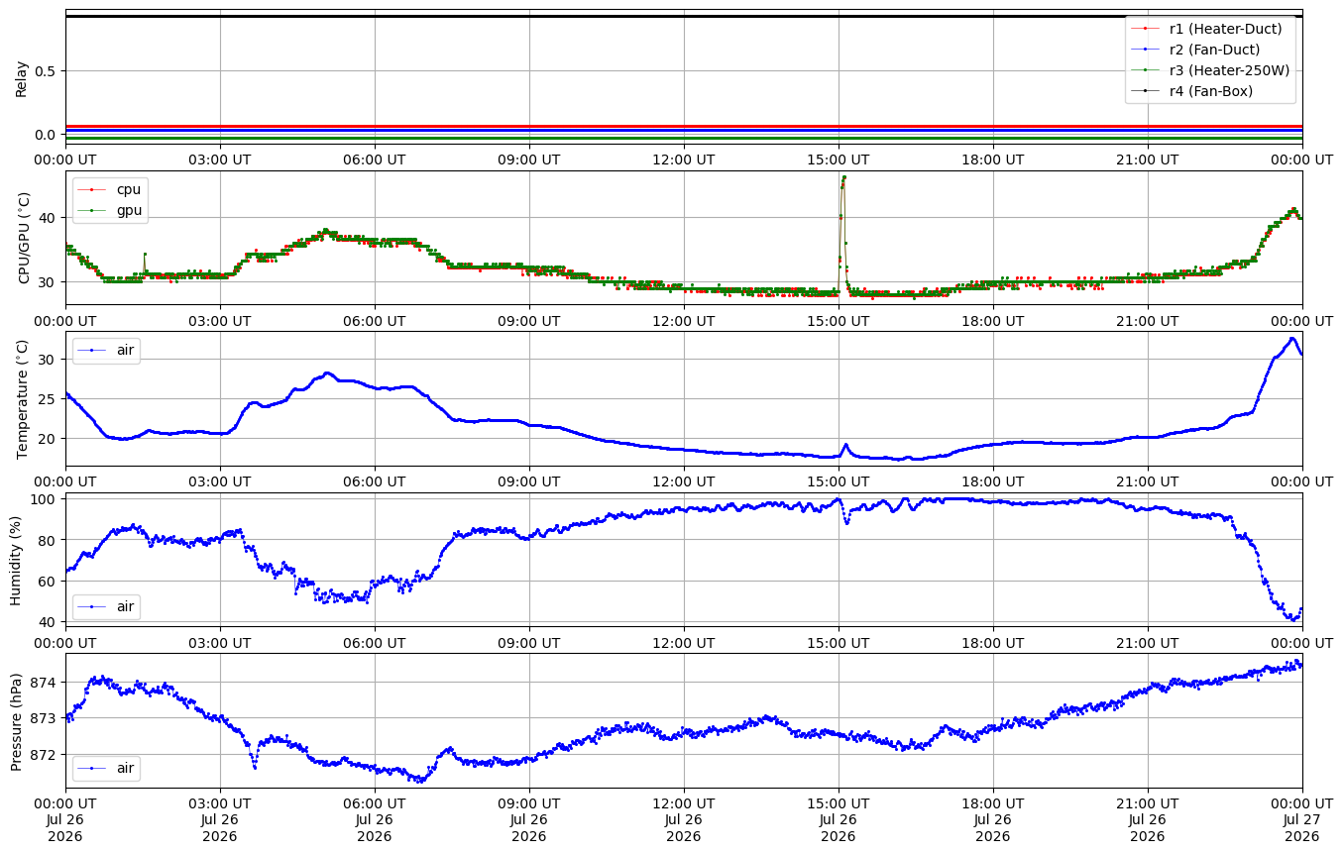Click the '873' tick on the Pressure axis

pyautogui.click(x=46, y=718)
